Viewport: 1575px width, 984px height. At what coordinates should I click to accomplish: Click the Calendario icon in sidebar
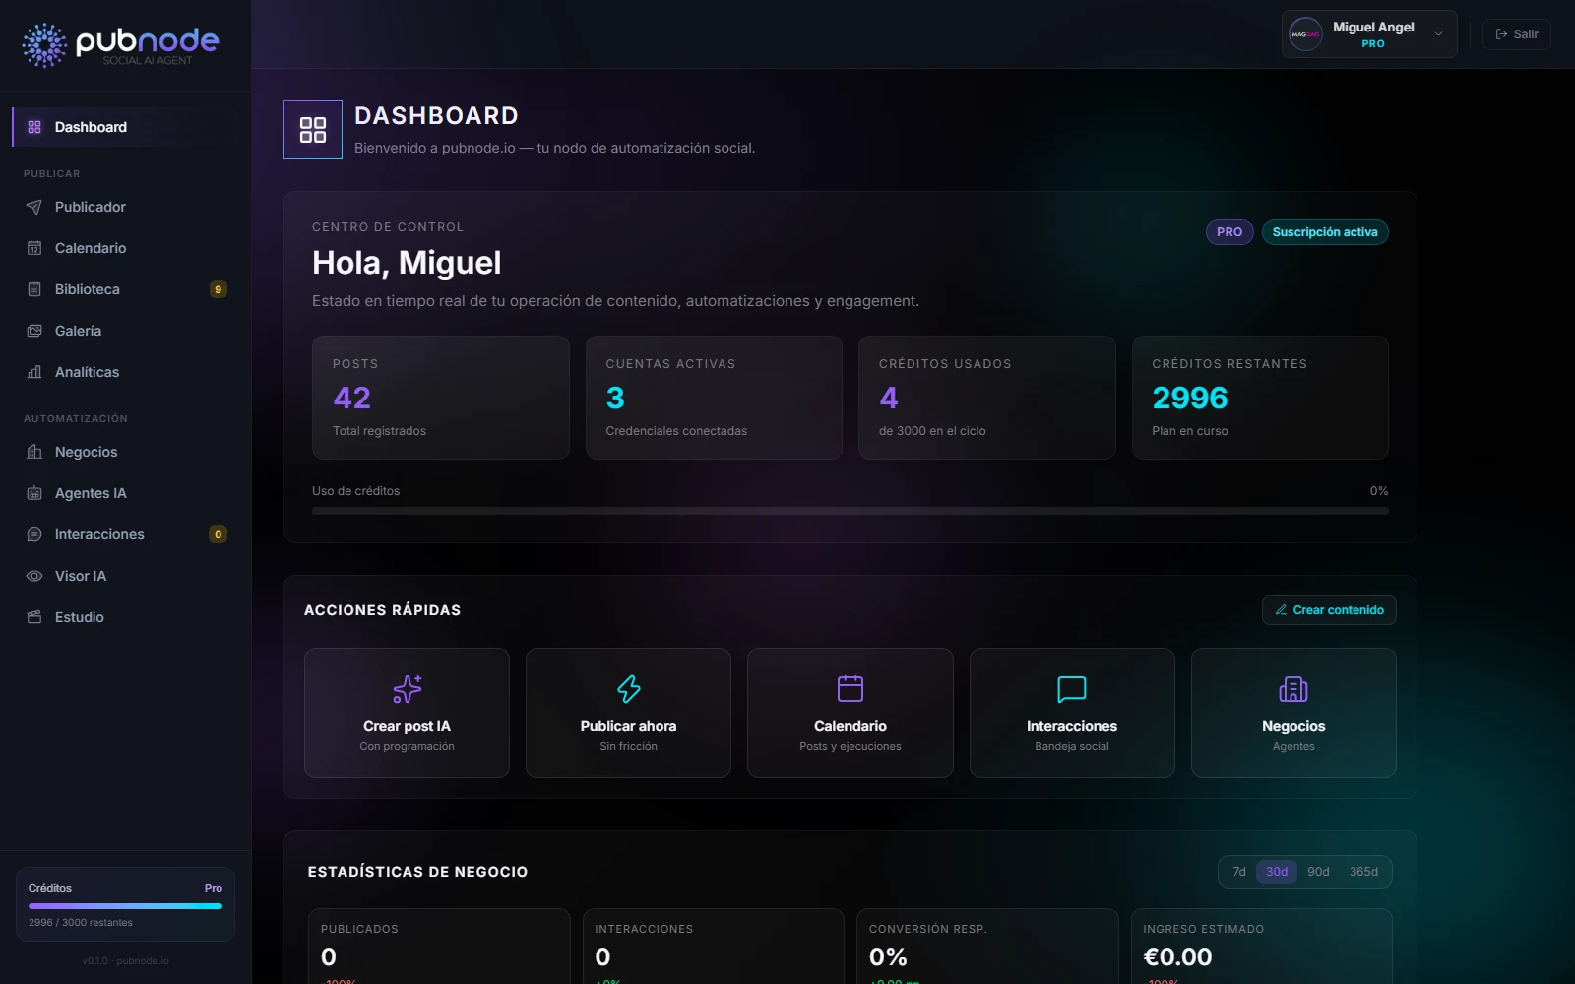34,248
